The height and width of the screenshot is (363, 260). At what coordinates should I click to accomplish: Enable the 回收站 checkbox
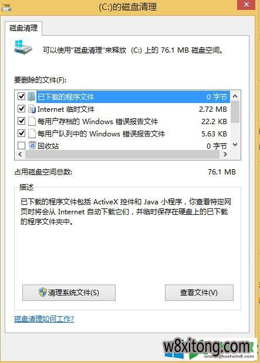click(x=21, y=145)
